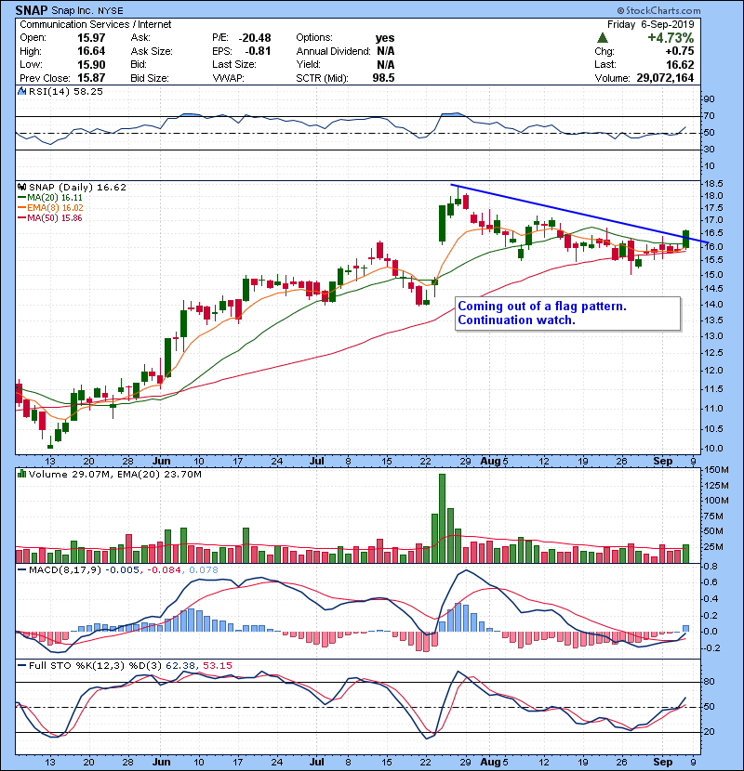
Task: Click the 0.8 label on the MACD axis
Action: coord(711,566)
